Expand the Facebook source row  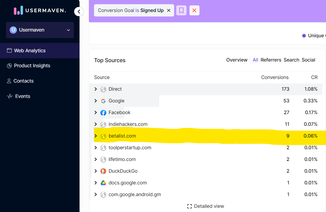(x=96, y=113)
